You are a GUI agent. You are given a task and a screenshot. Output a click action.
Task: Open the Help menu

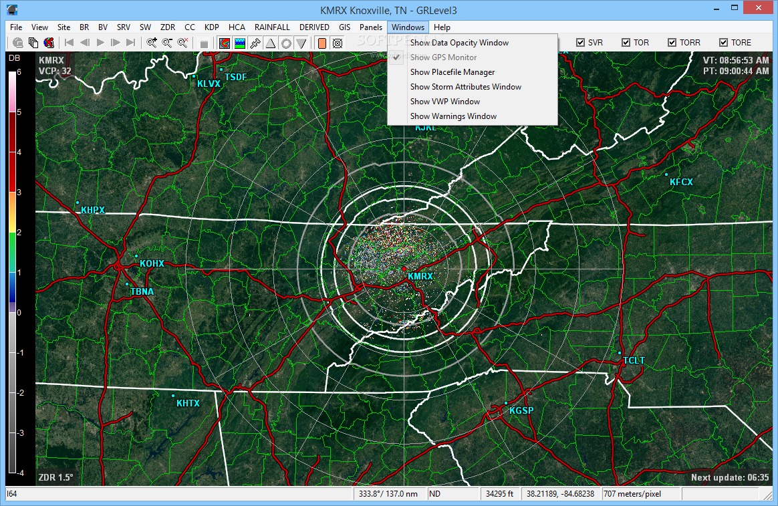point(442,27)
